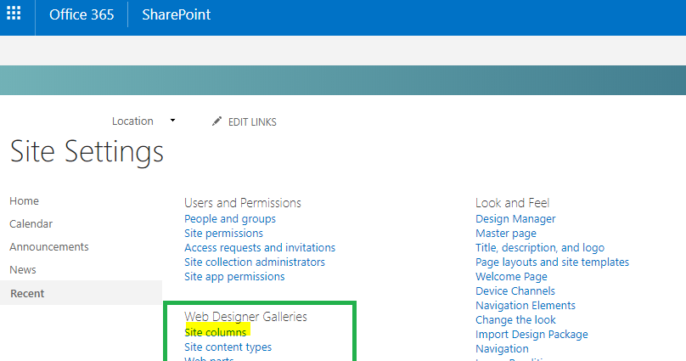Open Navigation Elements link
686x361 pixels.
click(526, 306)
